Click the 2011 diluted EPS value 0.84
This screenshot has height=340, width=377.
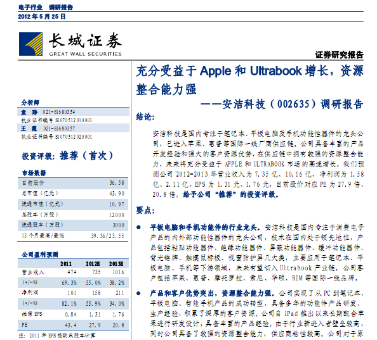point(70,314)
